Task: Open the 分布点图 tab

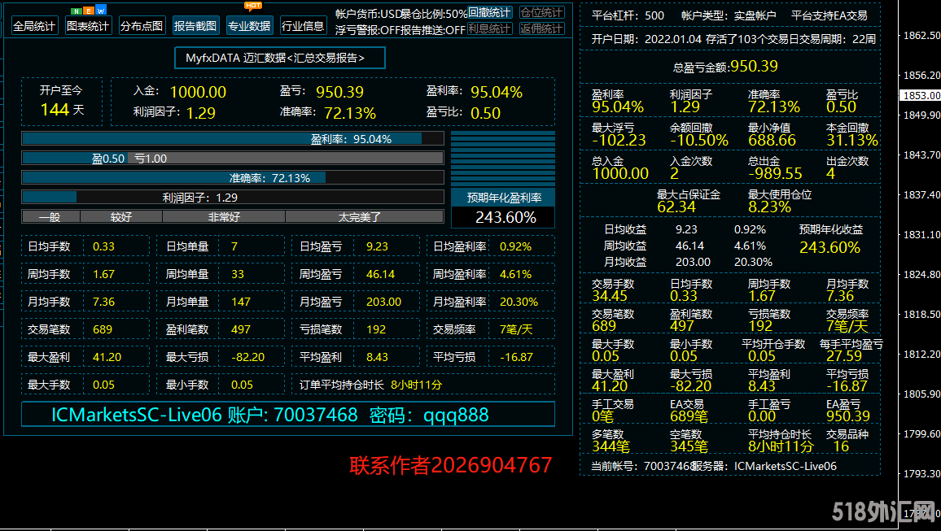Action: pos(142,26)
